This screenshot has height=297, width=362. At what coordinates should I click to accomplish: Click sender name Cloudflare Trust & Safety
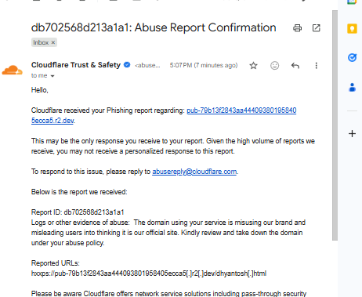point(76,65)
